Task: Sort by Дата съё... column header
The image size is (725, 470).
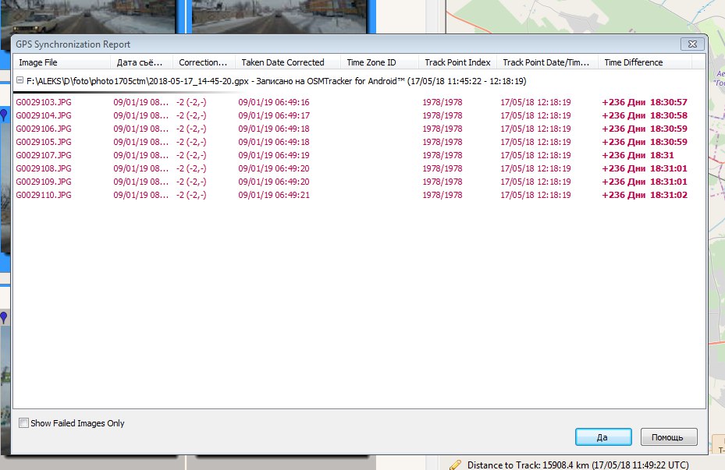Action: tap(141, 62)
